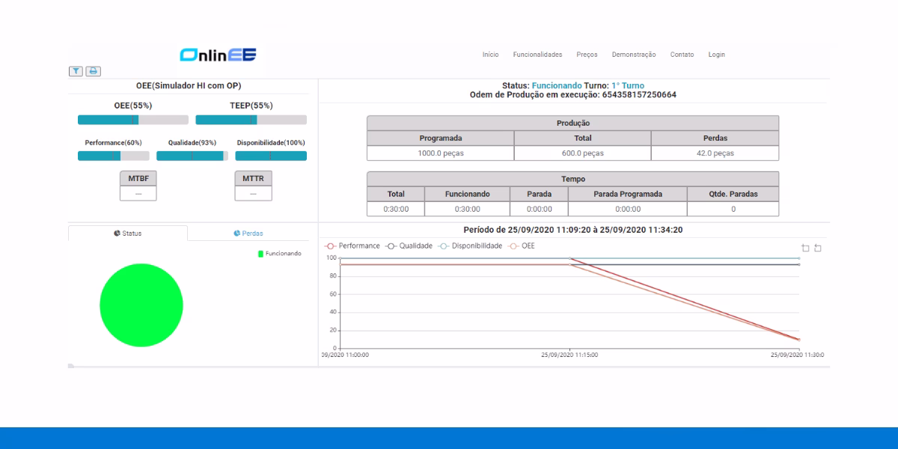Click the Qtde. Paradas value 0
Screen dimensions: 898x449
click(x=733, y=210)
